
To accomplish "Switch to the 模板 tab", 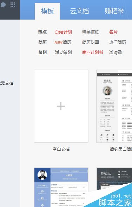I will [47, 11].
